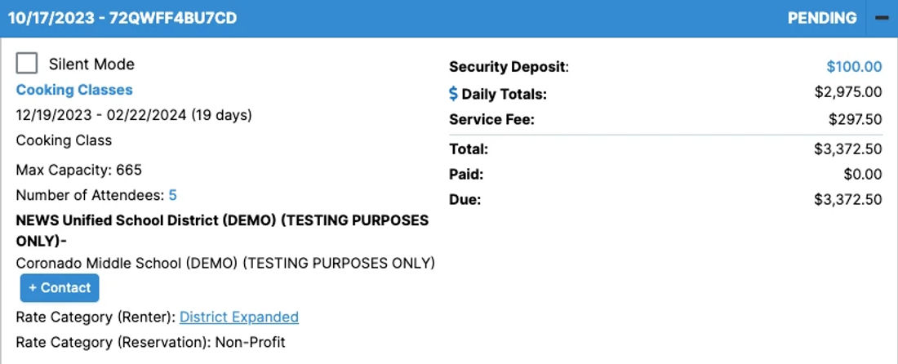Click the Total amount $3,372.50
This screenshot has height=364, width=898.
coord(848,149)
